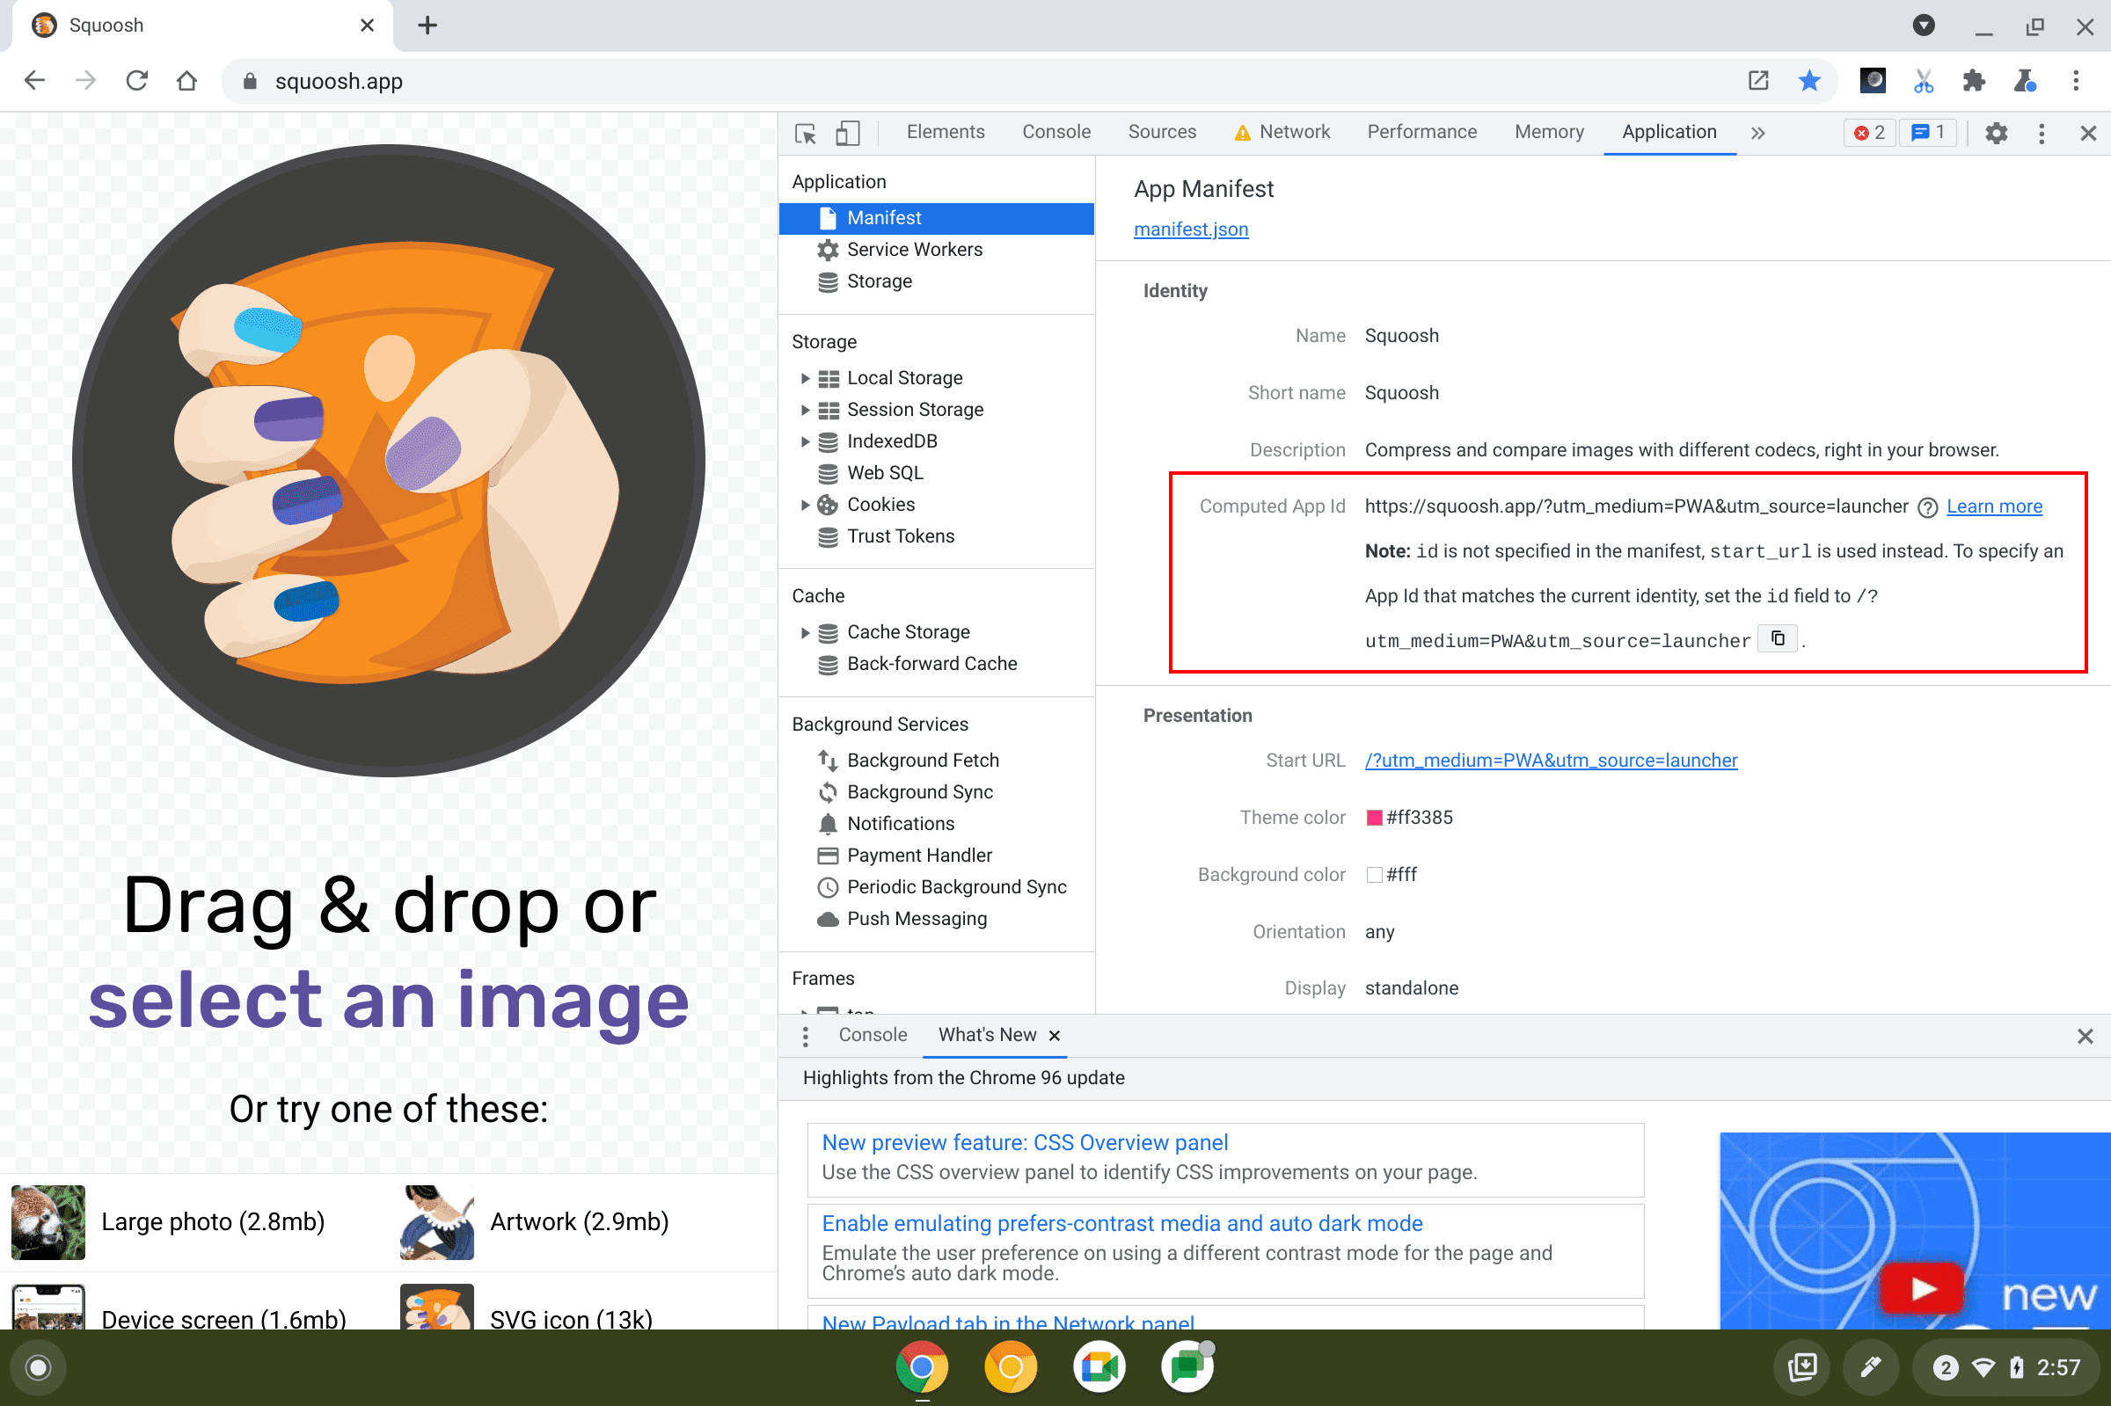2111x1406 pixels.
Task: Expand the Session Storage tree item
Action: 802,410
